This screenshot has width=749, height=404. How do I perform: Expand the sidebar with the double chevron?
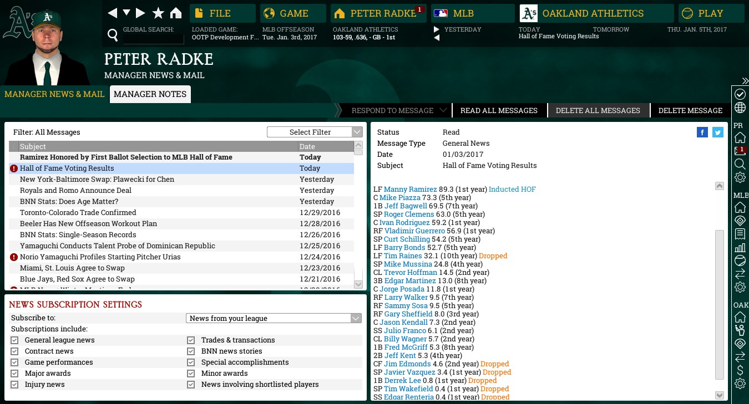[745, 81]
